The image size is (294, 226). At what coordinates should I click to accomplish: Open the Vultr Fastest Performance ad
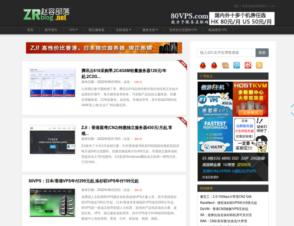pos(215,134)
